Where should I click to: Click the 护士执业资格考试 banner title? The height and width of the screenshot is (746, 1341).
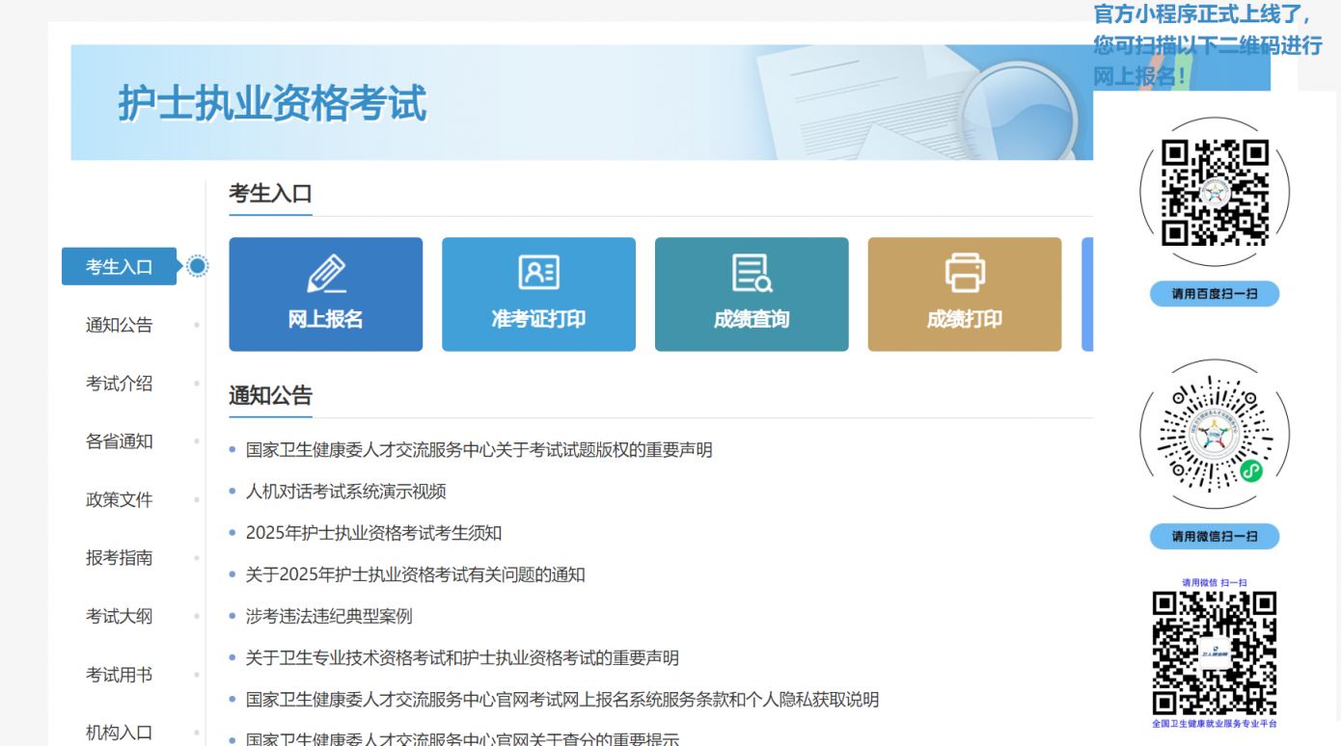coord(272,102)
